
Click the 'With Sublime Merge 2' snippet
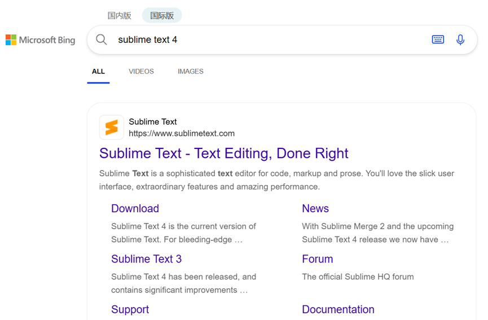click(378, 233)
